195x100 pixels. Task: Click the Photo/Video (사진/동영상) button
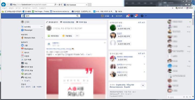(x=53, y=36)
